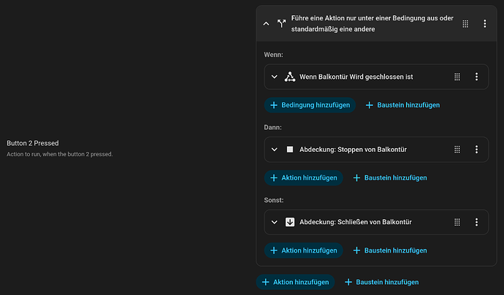Viewport: 504px width, 295px height.
Task: Expand the Wenn Balkontür geschlossen condition
Action: coord(274,77)
